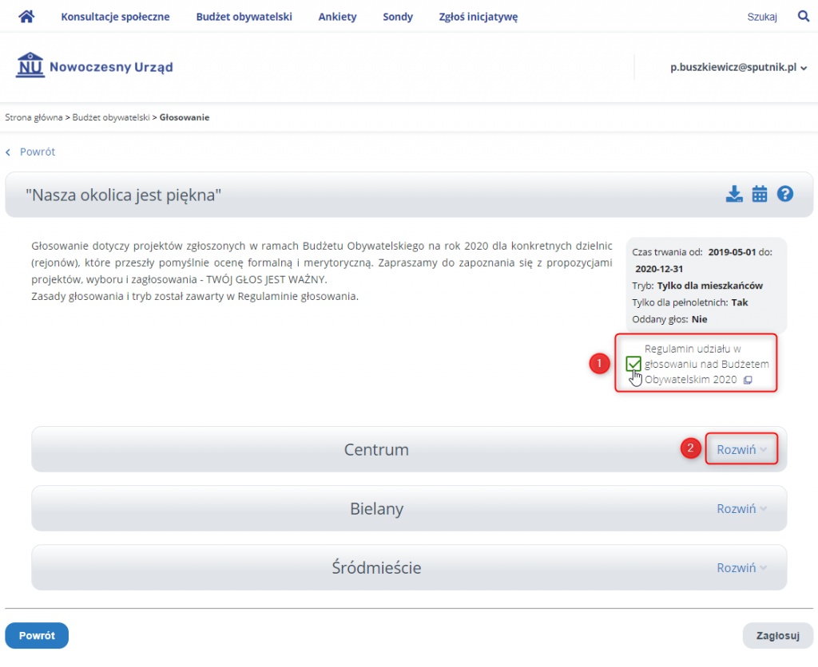Image resolution: width=818 pixels, height=667 pixels.
Task: Click the Zagłosuj vote button
Action: tap(777, 635)
